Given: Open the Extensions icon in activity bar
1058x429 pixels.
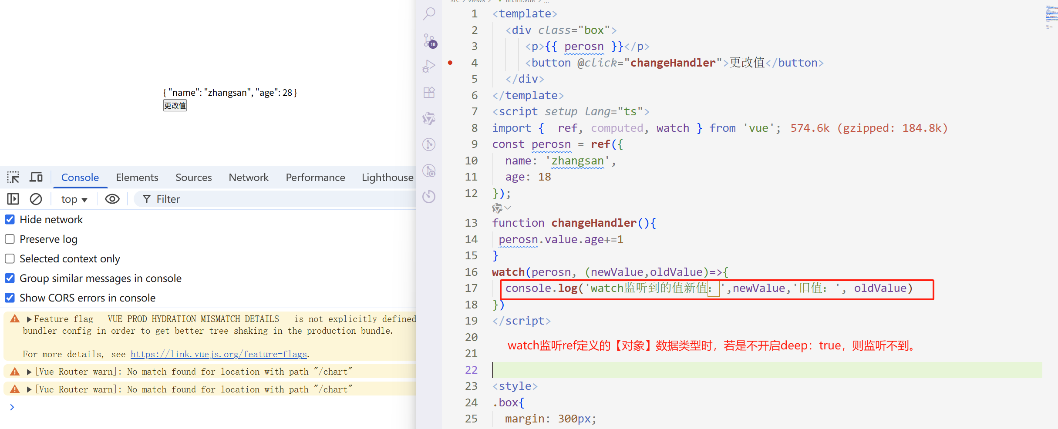Looking at the screenshot, I should pos(429,92).
